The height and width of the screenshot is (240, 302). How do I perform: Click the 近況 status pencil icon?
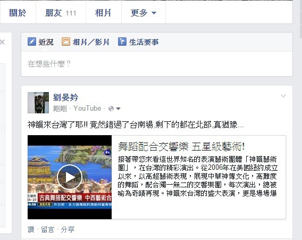click(x=32, y=42)
